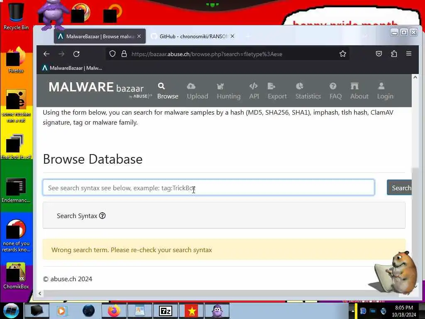Image resolution: width=425 pixels, height=319 pixels.
Task: Go forward in Firefox history
Action: 61,54
